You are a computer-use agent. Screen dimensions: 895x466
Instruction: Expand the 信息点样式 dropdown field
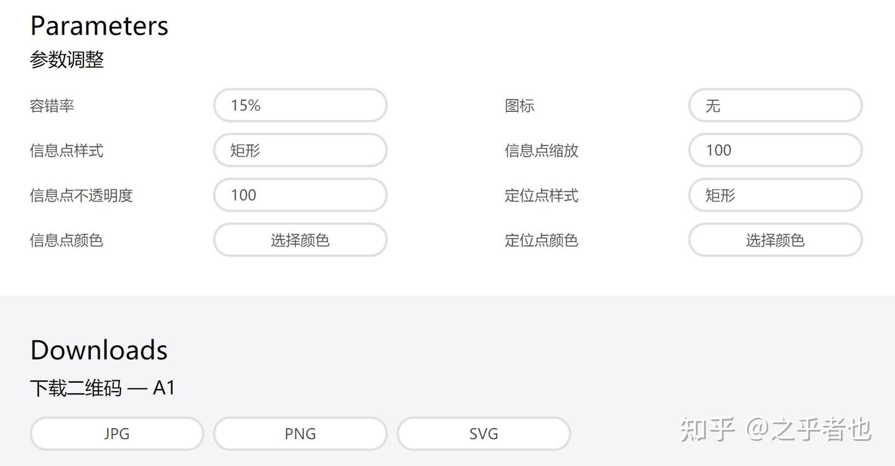(300, 150)
